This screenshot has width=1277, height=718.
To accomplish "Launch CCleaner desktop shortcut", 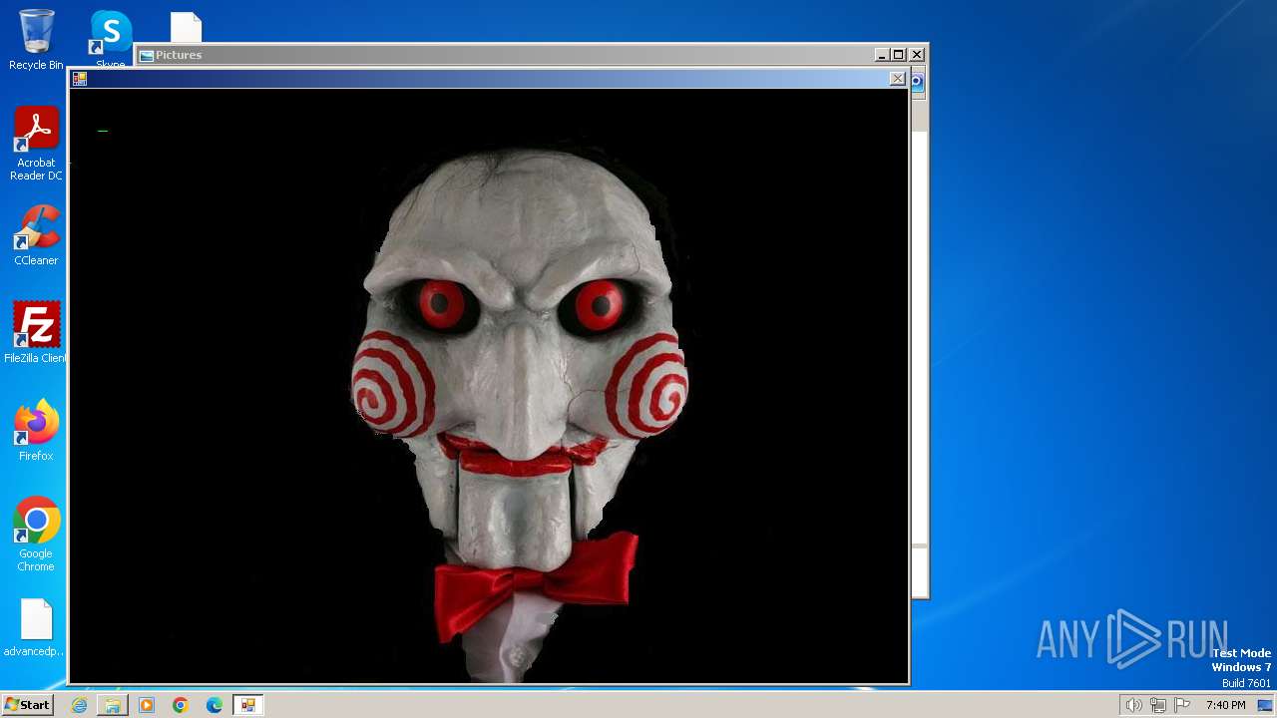I will click(x=36, y=235).
